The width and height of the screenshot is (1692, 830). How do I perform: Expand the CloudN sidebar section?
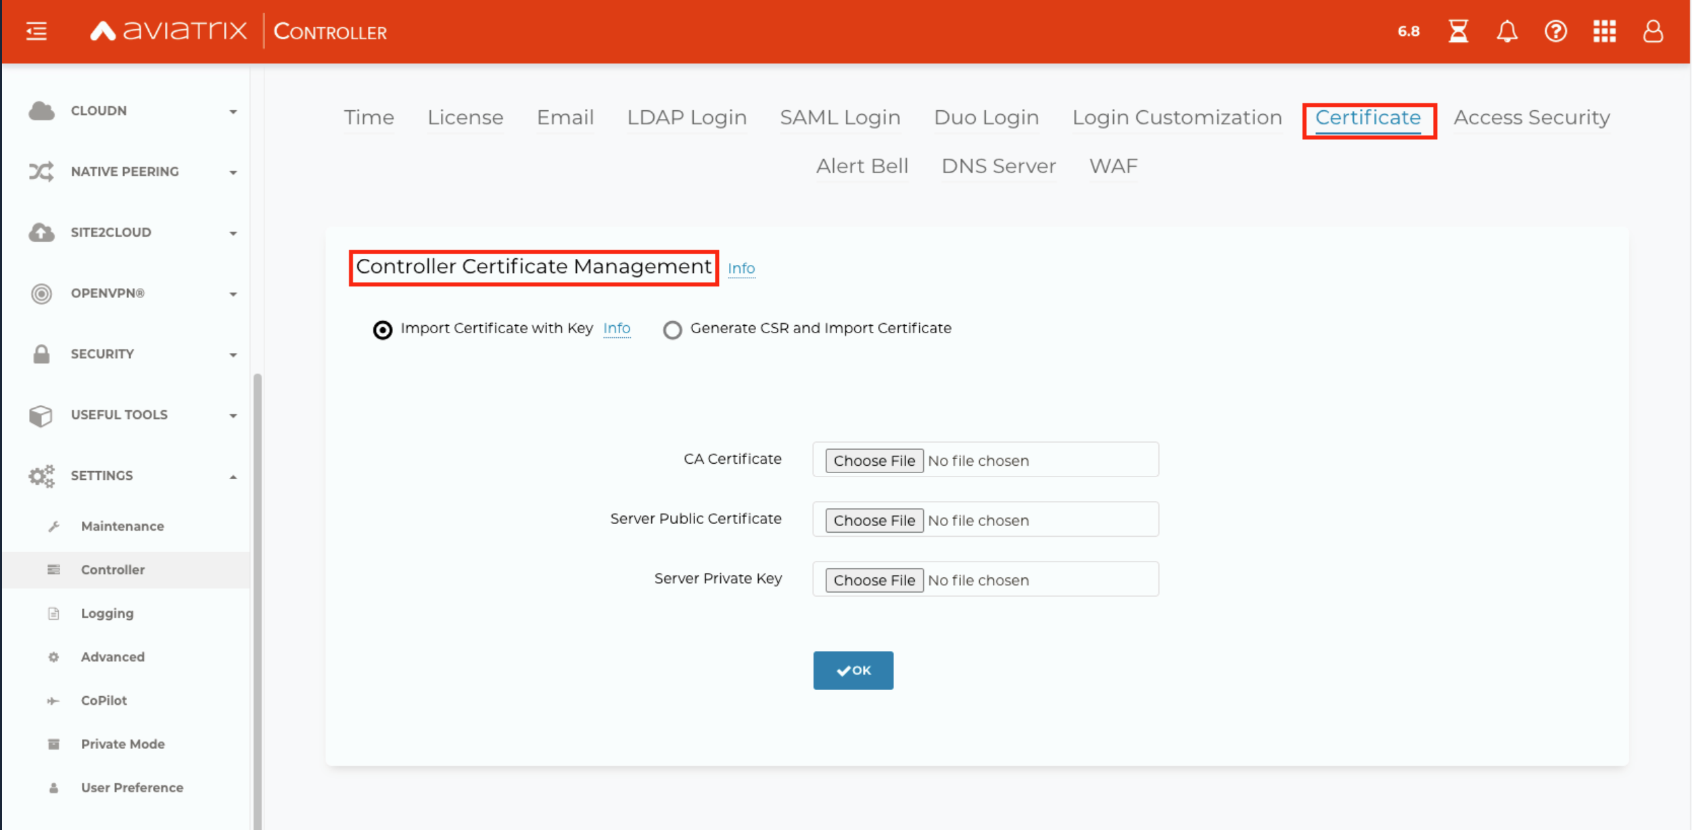tap(233, 112)
